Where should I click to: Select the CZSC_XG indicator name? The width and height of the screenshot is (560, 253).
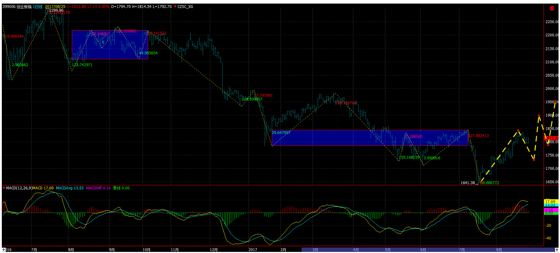coord(186,7)
